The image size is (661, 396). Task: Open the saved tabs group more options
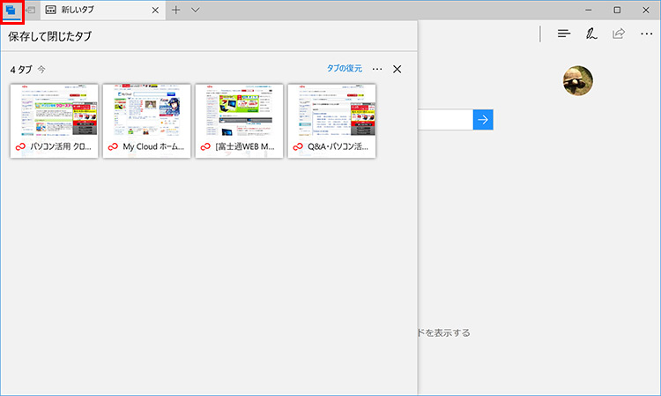pos(377,69)
